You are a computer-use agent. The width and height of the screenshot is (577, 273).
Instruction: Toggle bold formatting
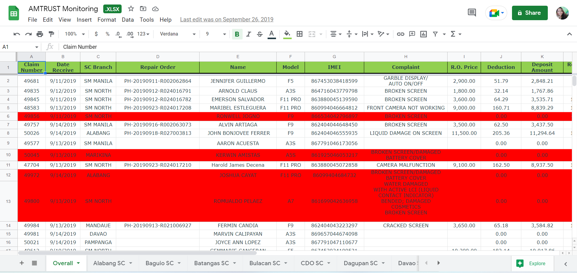pos(237,34)
